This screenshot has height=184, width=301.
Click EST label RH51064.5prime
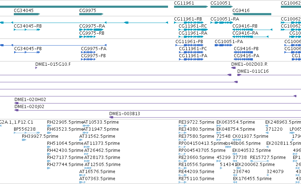pyautogui.click(x=65, y=143)
